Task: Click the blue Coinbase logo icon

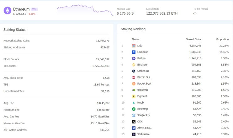Action: tap(134, 52)
